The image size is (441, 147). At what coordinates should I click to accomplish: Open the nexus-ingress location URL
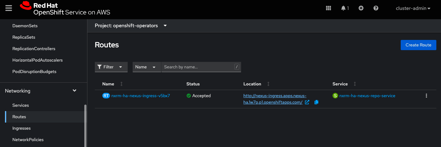coord(275,99)
